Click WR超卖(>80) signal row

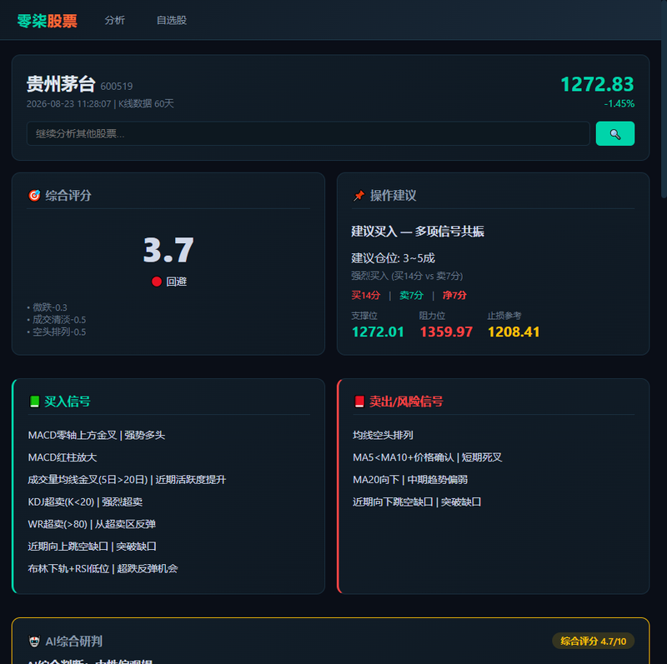tap(168, 524)
